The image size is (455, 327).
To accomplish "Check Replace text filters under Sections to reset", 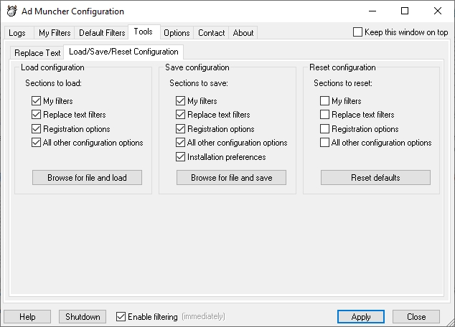I will (x=325, y=115).
